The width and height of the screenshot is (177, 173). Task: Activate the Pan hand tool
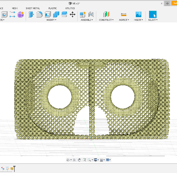(x=79, y=160)
